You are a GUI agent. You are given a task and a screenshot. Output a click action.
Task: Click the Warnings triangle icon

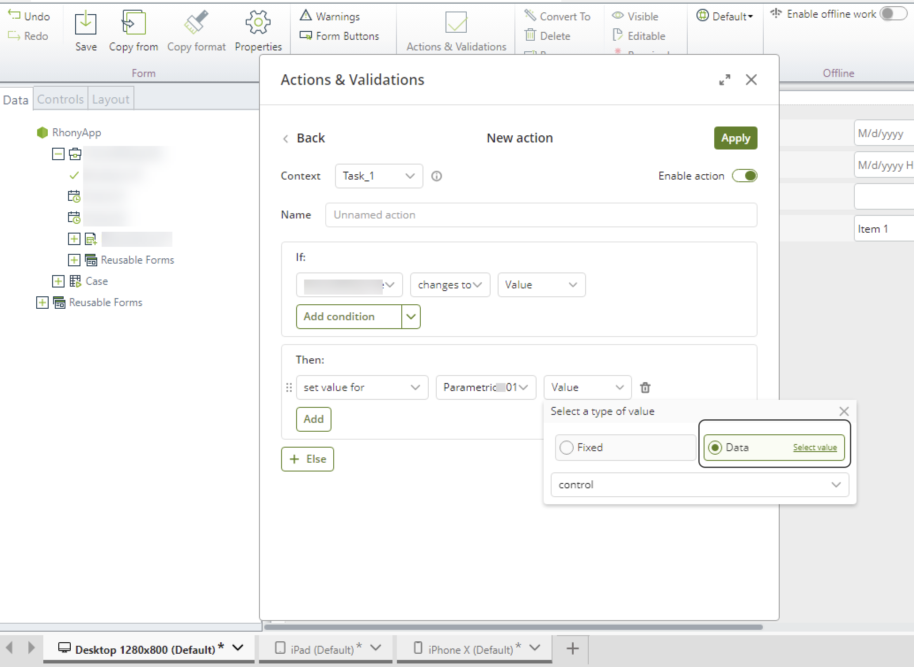click(x=306, y=16)
